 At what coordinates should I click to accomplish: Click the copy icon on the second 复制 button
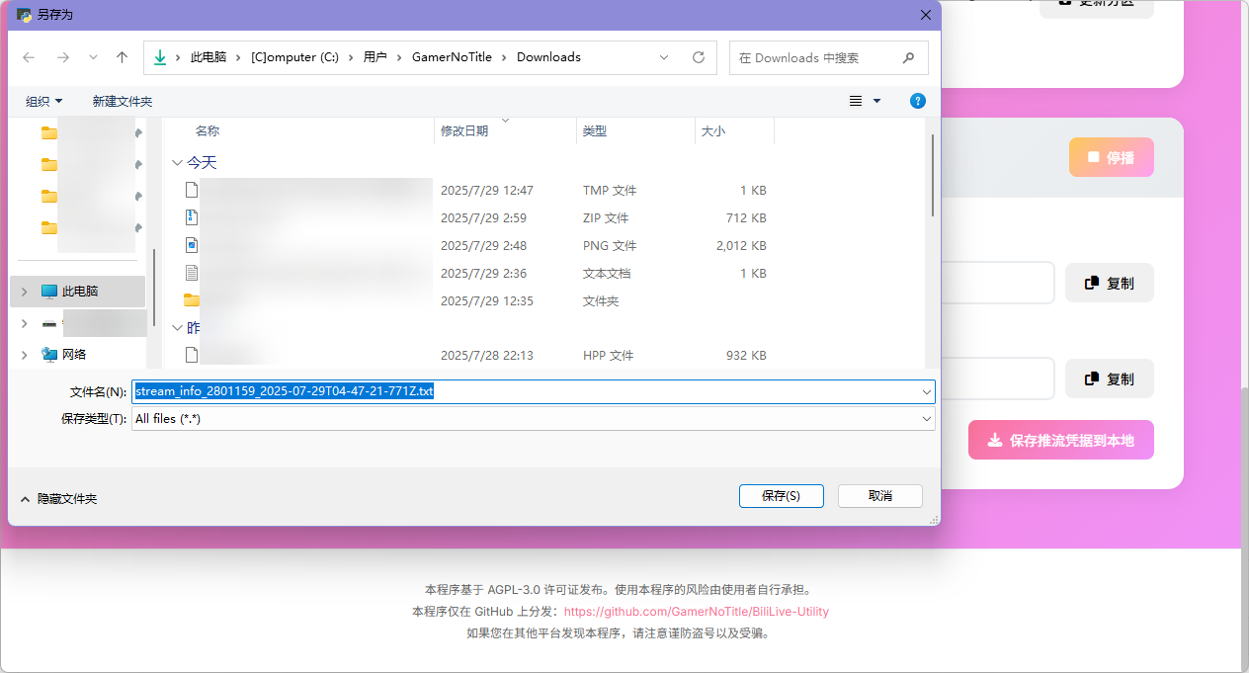click(x=1092, y=379)
